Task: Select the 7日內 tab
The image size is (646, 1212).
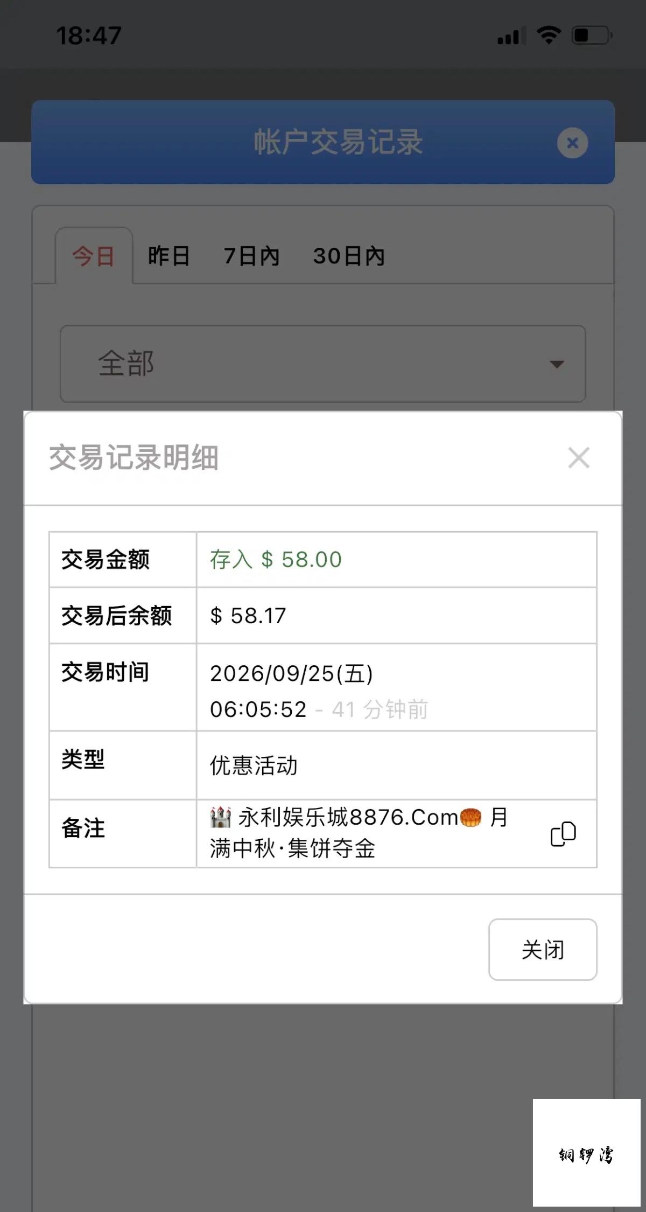Action: coord(252,256)
